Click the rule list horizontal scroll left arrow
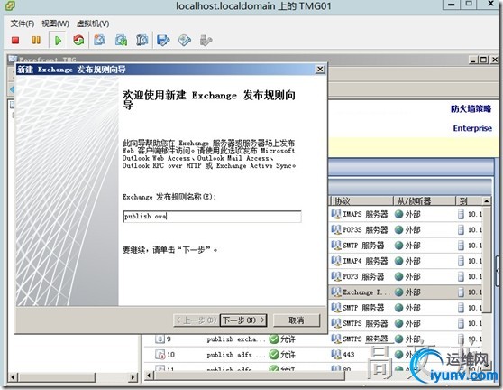 pyautogui.click(x=149, y=376)
